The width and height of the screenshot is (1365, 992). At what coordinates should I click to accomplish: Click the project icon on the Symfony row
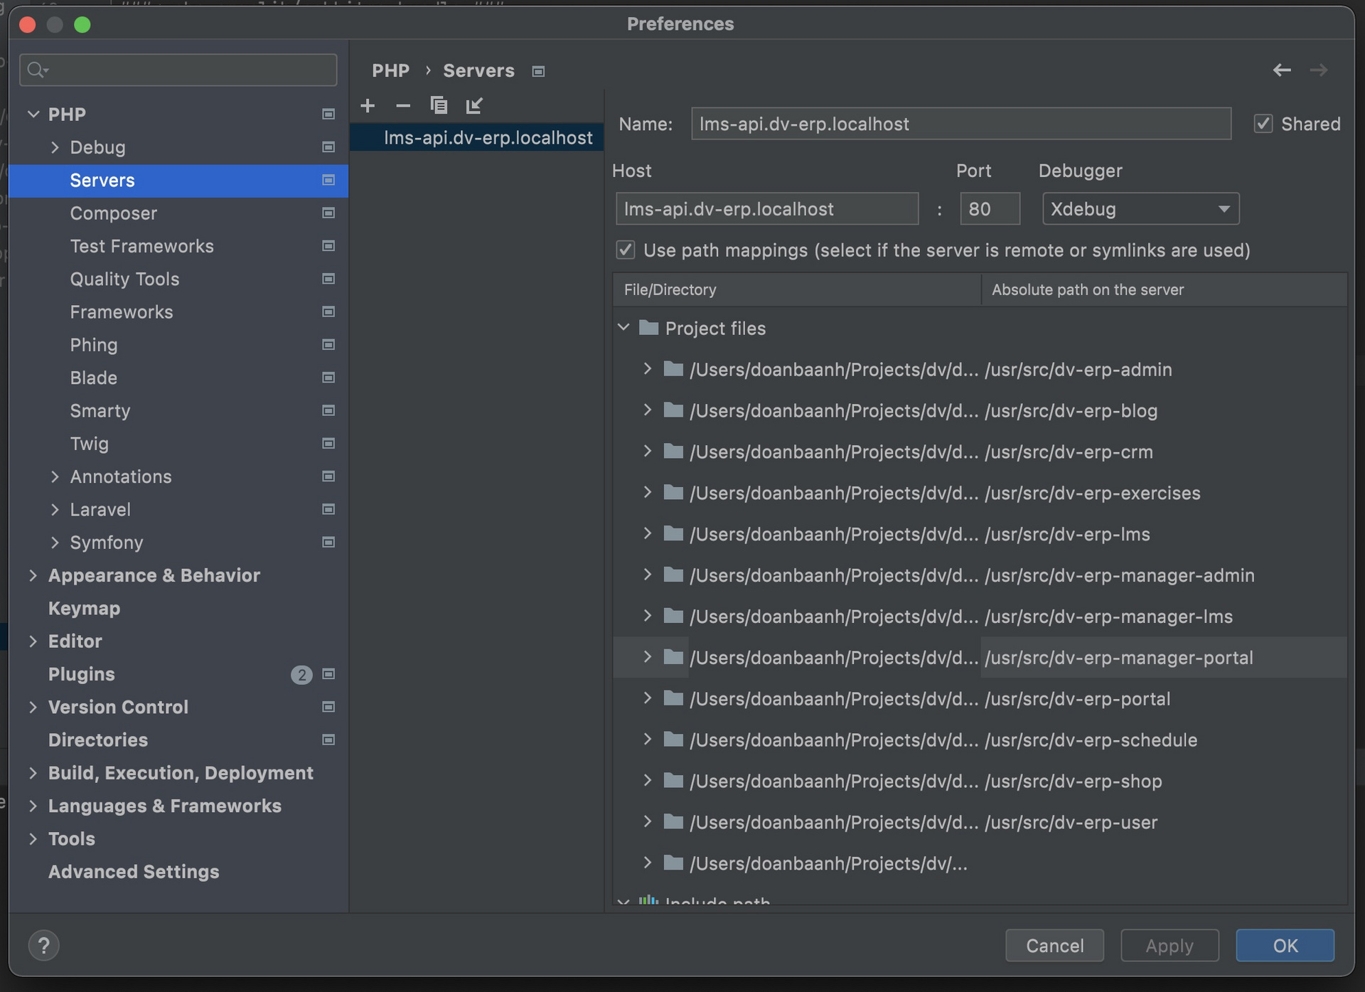[328, 543]
